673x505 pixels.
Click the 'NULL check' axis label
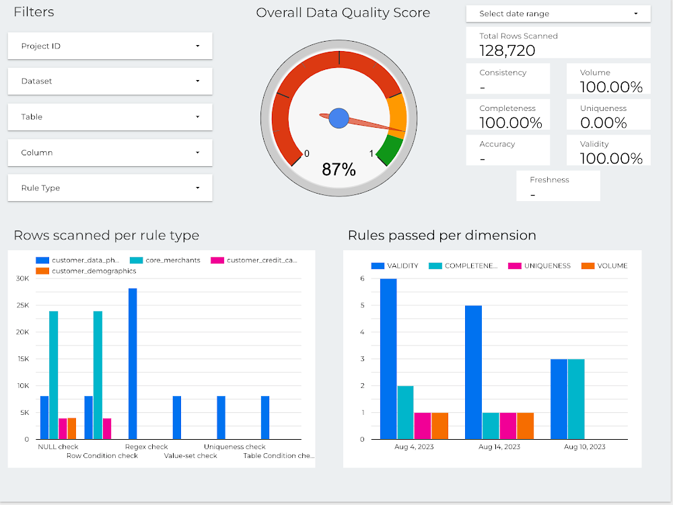click(x=58, y=446)
